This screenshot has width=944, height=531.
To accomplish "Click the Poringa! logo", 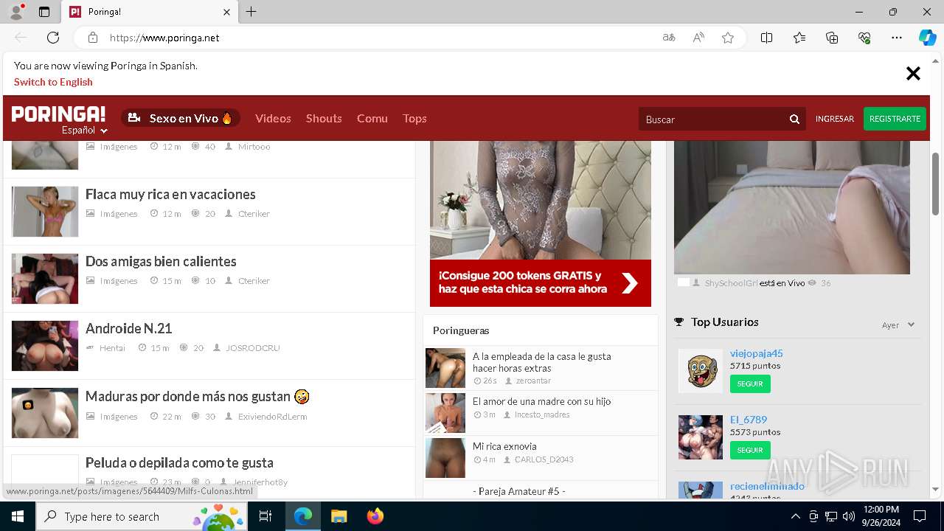I will point(58,114).
